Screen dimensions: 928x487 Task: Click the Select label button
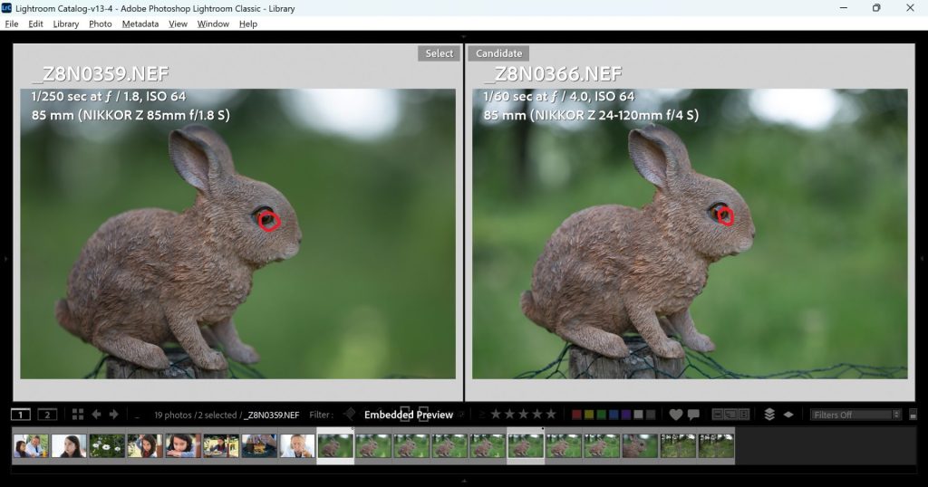[x=440, y=53]
